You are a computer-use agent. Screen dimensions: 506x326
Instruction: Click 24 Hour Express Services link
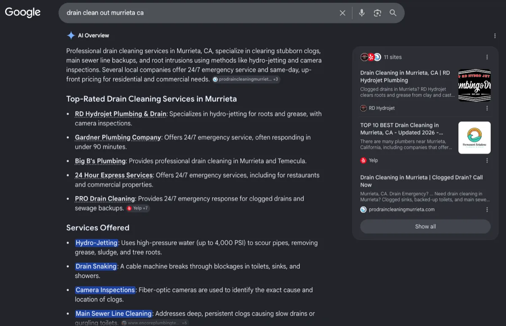point(114,175)
